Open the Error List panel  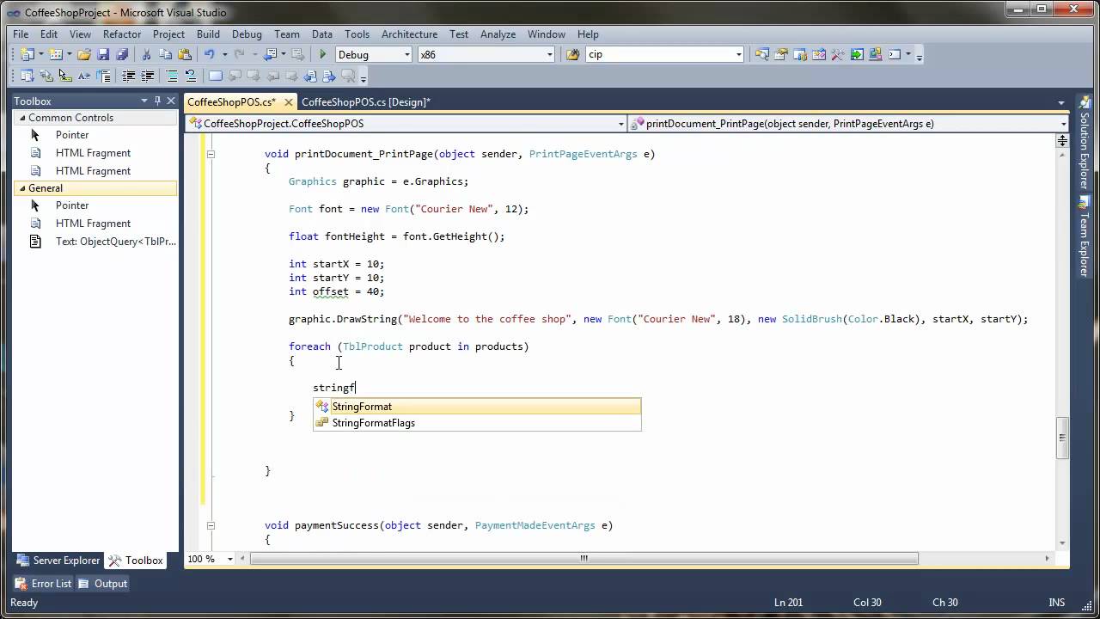pyautogui.click(x=45, y=584)
